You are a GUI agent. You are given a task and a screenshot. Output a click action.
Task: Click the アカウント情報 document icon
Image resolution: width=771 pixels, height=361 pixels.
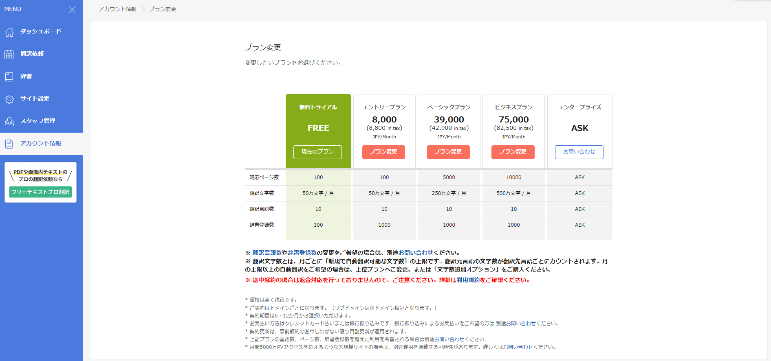[9, 144]
